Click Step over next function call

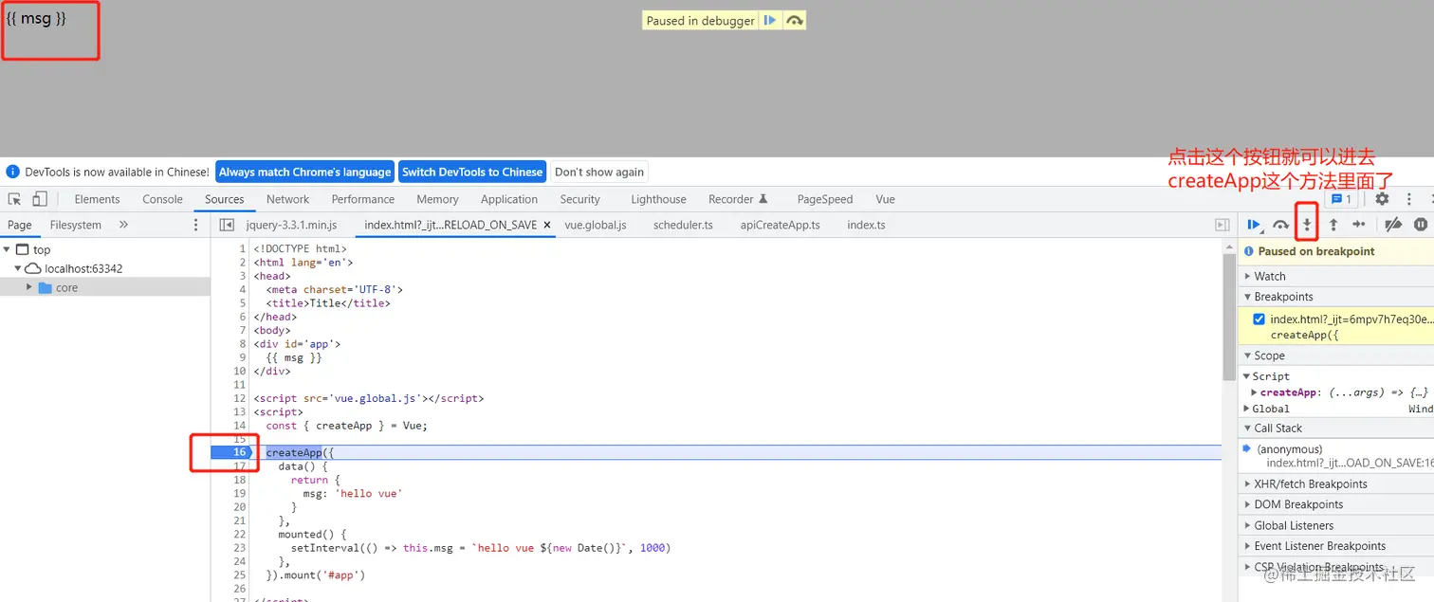tap(1280, 225)
